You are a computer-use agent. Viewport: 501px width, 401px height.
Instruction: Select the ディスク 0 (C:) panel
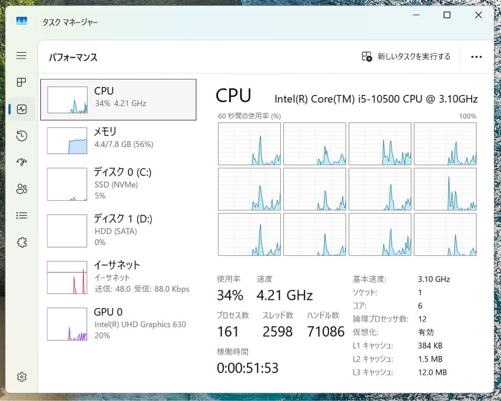coord(118,184)
